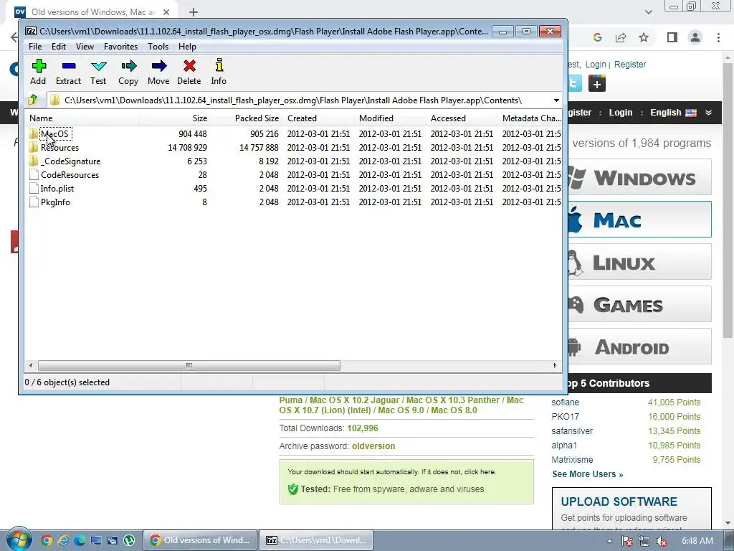This screenshot has width=734, height=551.
Task: Select the Info.plist file
Action: coord(57,189)
